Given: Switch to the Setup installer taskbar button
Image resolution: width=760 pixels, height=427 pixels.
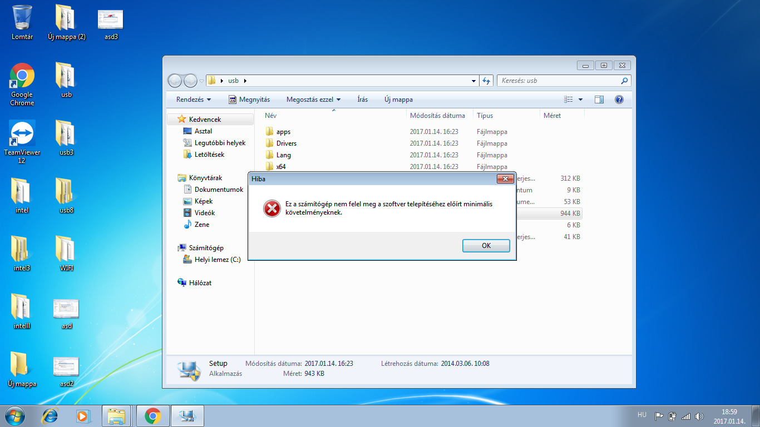Looking at the screenshot, I should (187, 416).
